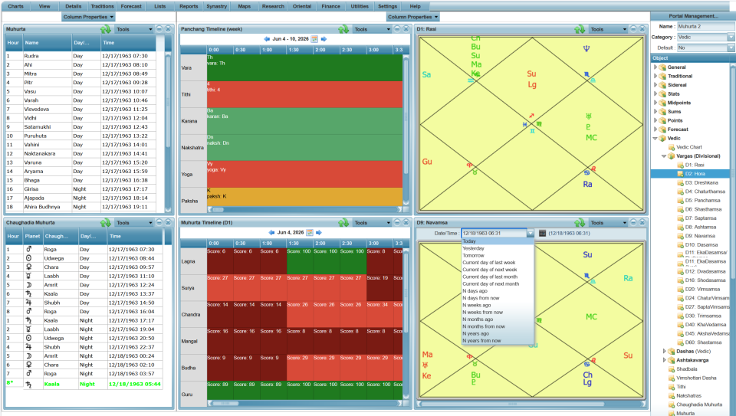Click the Vimshottari Dasha tree item icon
736x416 pixels.
pyautogui.click(x=672, y=378)
